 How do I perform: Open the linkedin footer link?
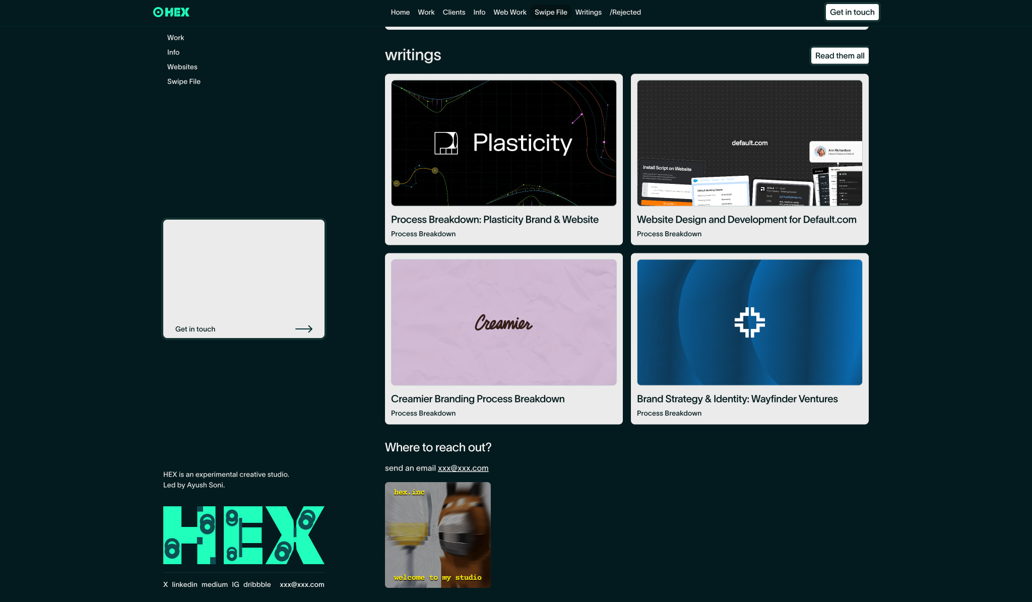pos(184,584)
